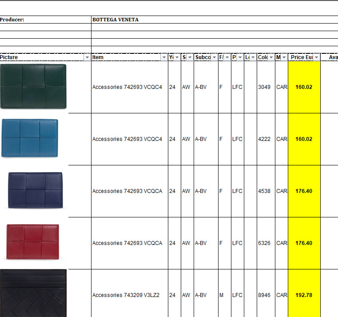Select the color code 8946 cell

[x=266, y=293]
